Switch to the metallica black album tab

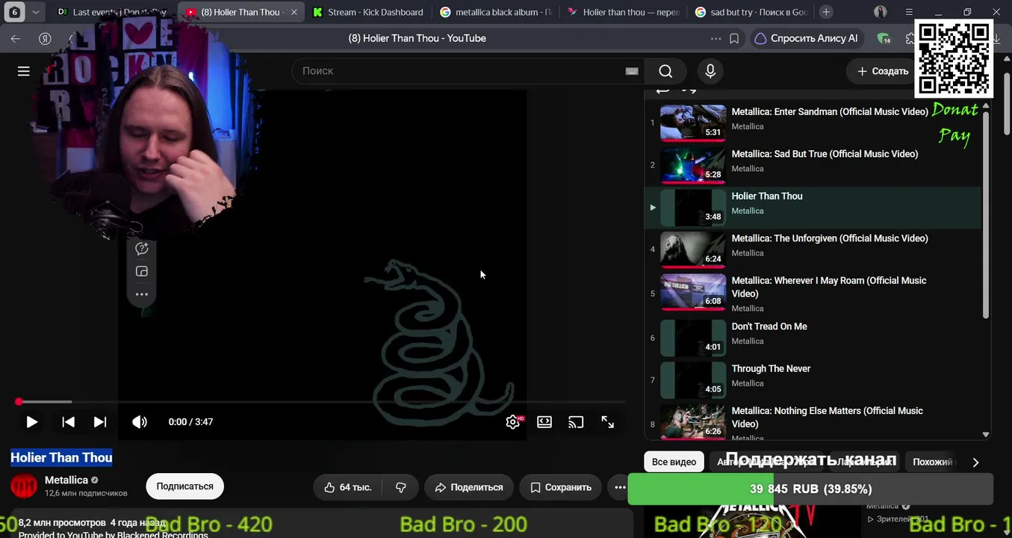496,12
